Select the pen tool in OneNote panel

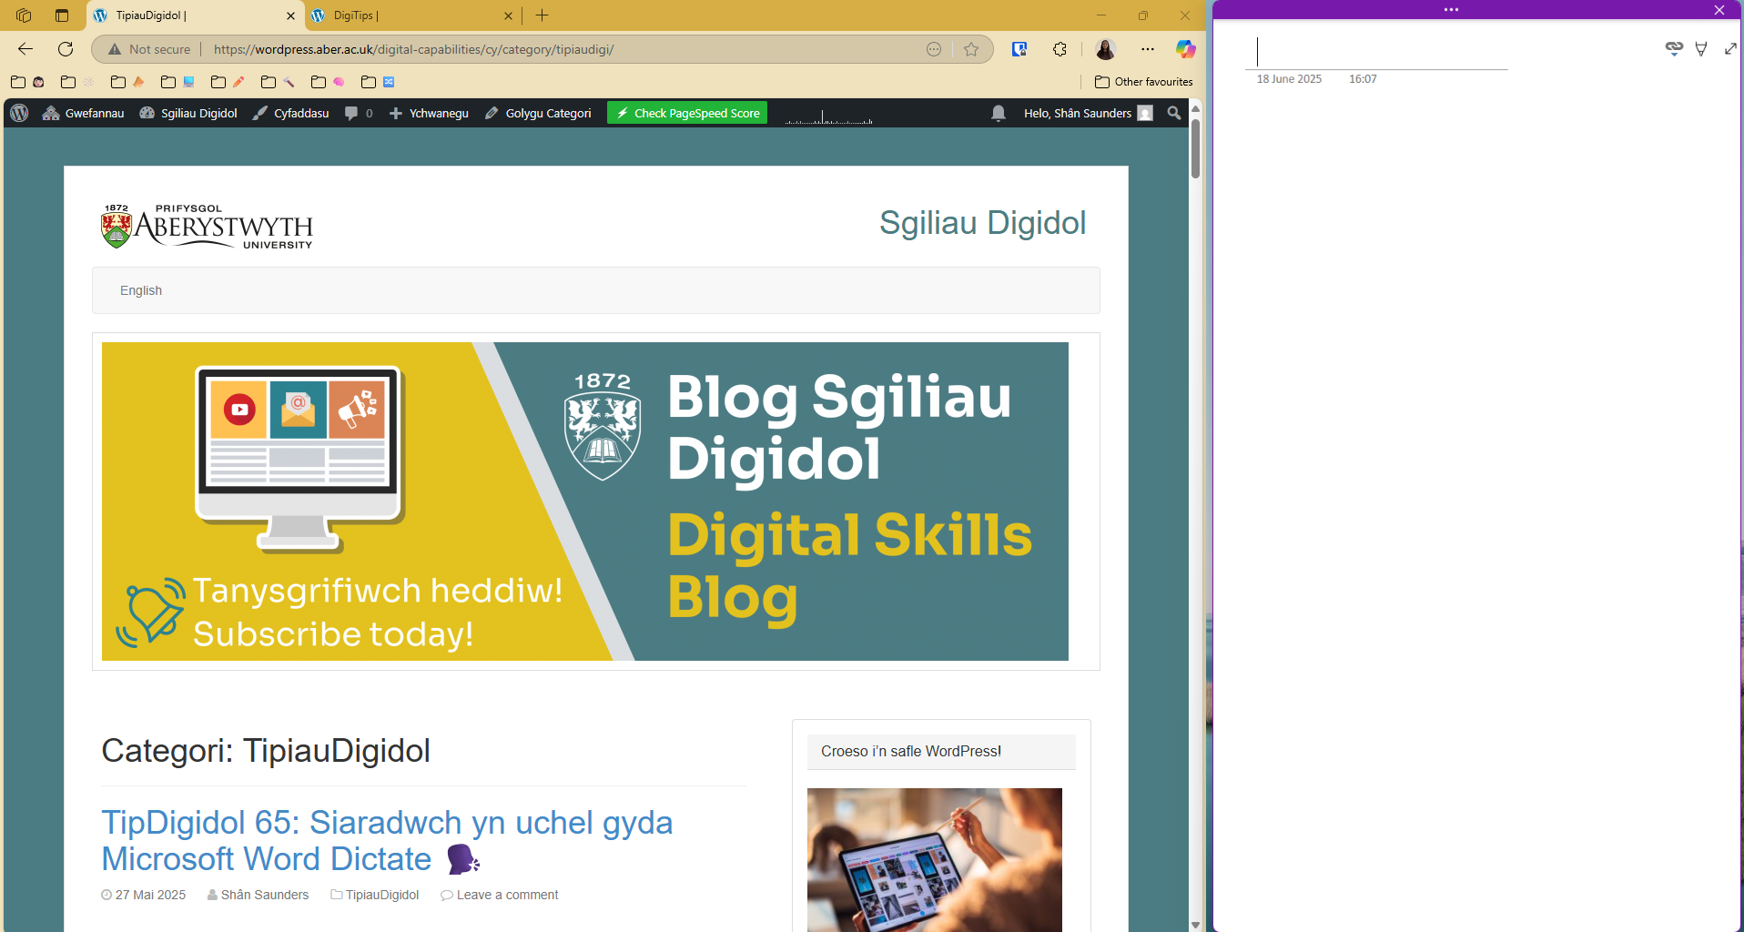1700,49
